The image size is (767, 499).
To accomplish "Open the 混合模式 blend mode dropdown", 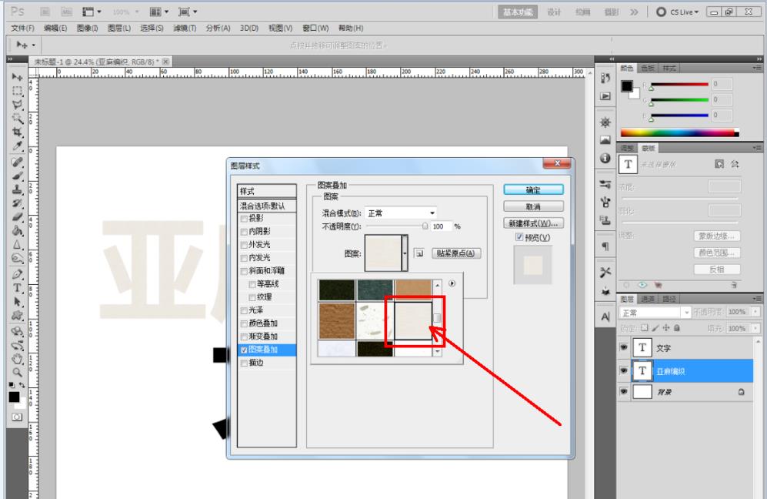I will (432, 213).
